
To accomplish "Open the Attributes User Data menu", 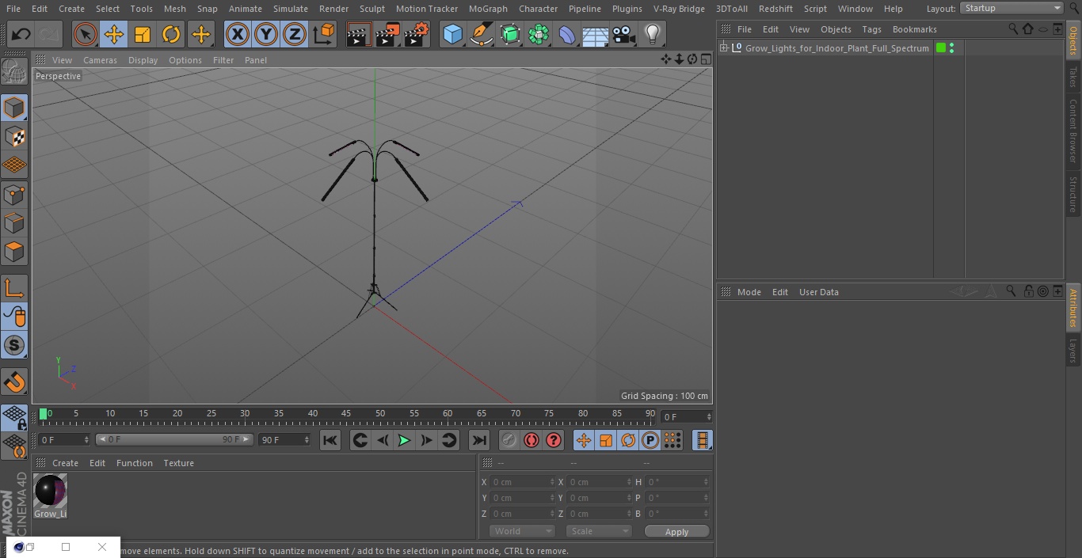I will 818,292.
